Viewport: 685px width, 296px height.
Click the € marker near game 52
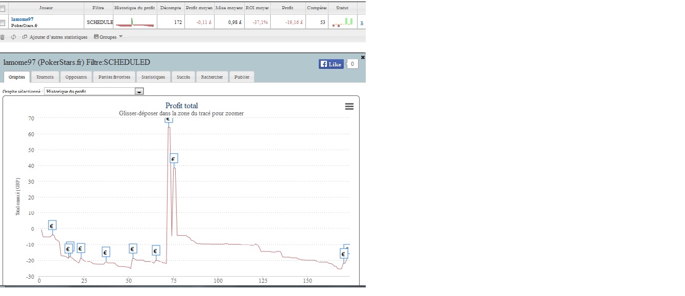(133, 249)
